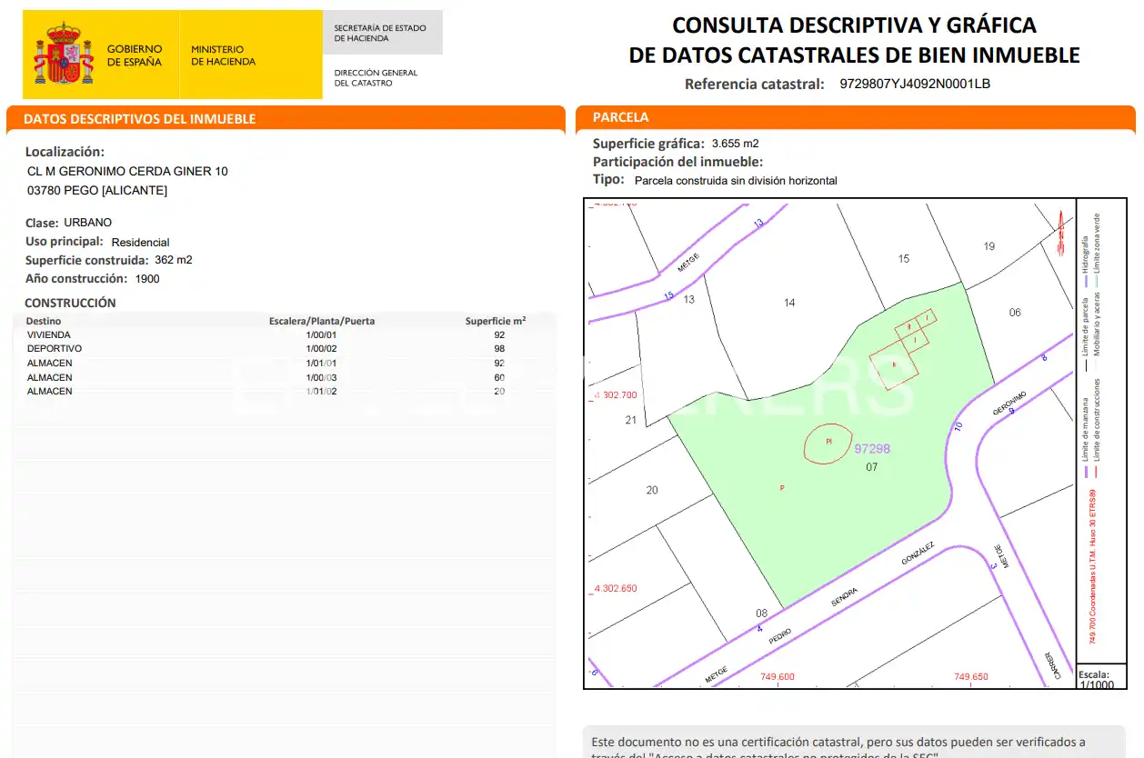Click the red oval PI outline on parcel
This screenshot has height=758, width=1144.
[x=828, y=444]
